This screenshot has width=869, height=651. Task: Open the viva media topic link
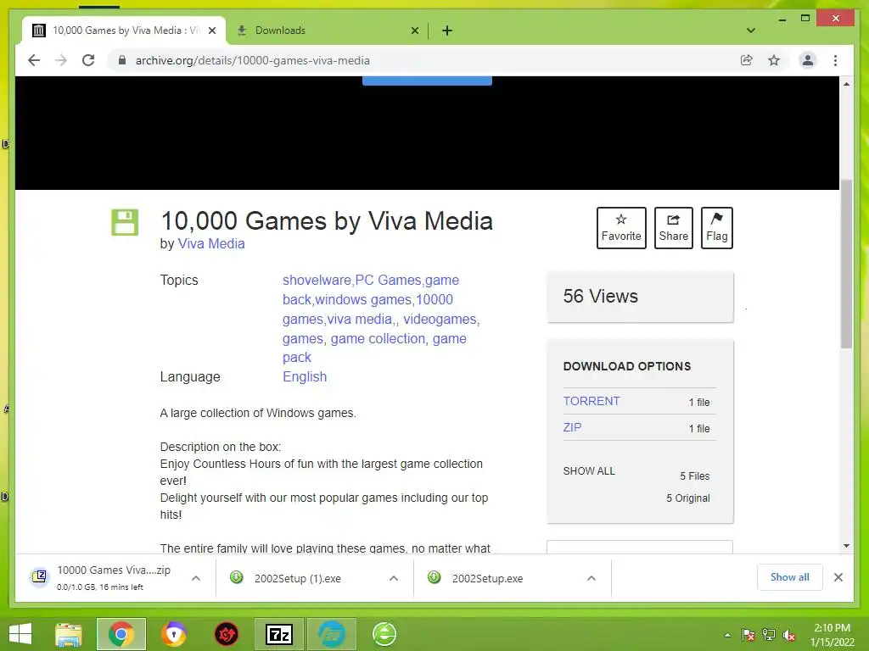[x=359, y=320]
